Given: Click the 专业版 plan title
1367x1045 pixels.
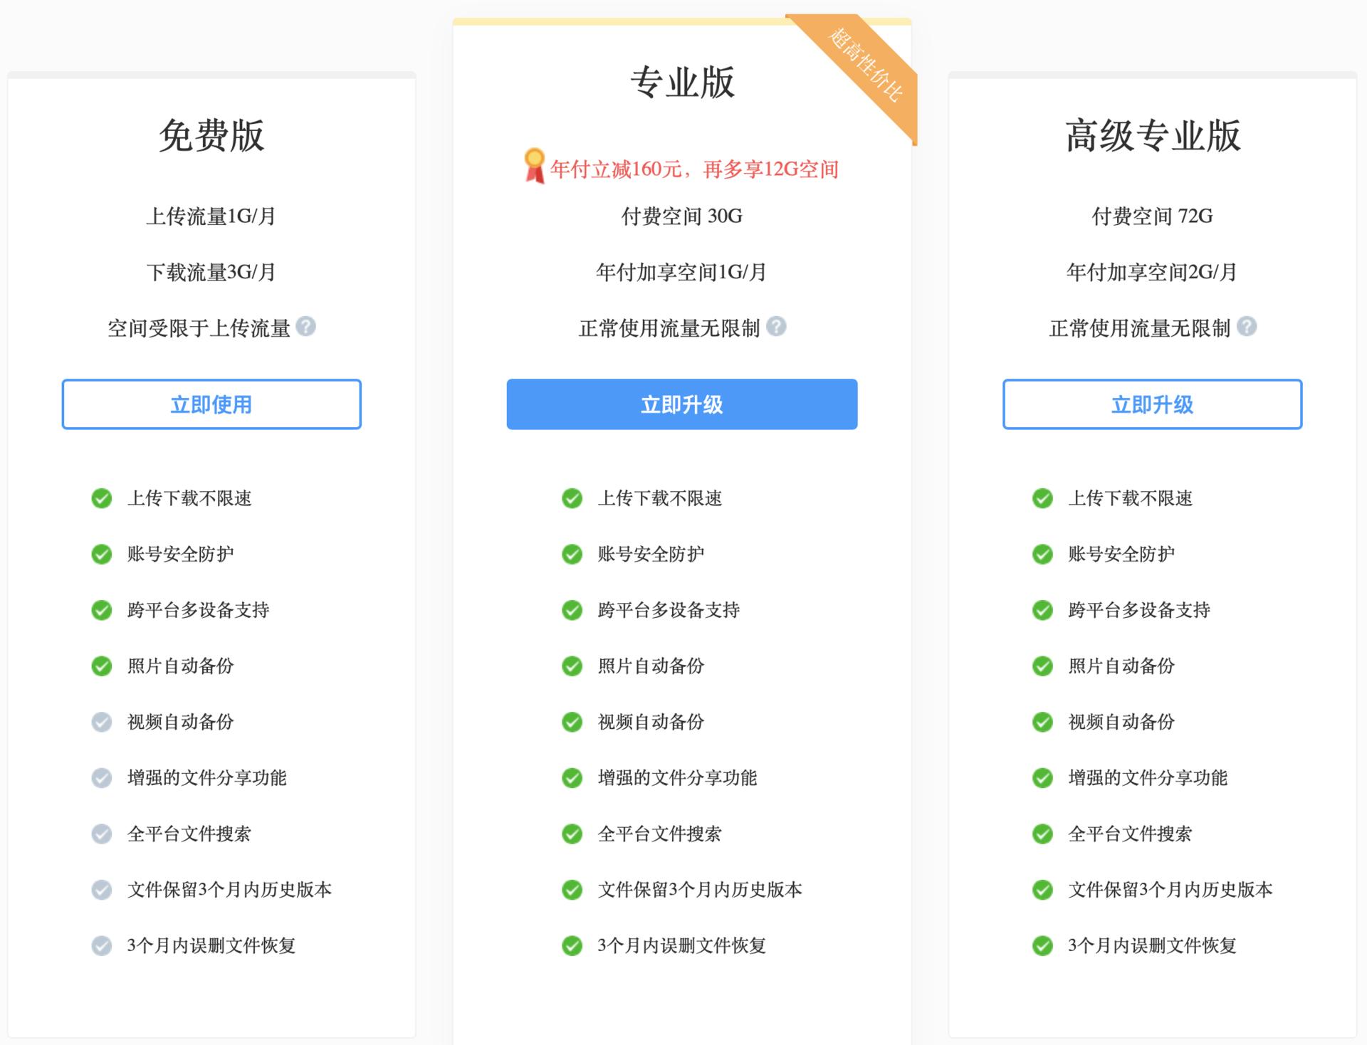Looking at the screenshot, I should click(x=682, y=82).
